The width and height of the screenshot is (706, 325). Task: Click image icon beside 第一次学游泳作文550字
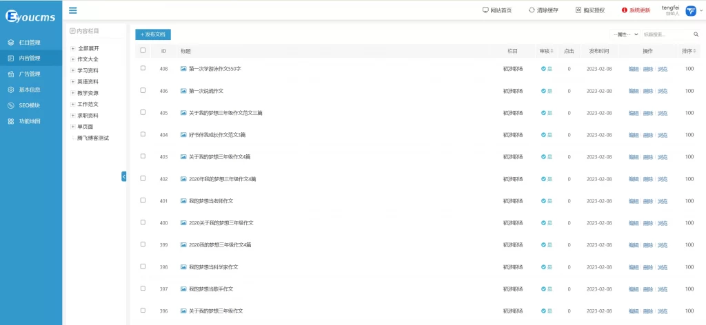click(x=183, y=69)
